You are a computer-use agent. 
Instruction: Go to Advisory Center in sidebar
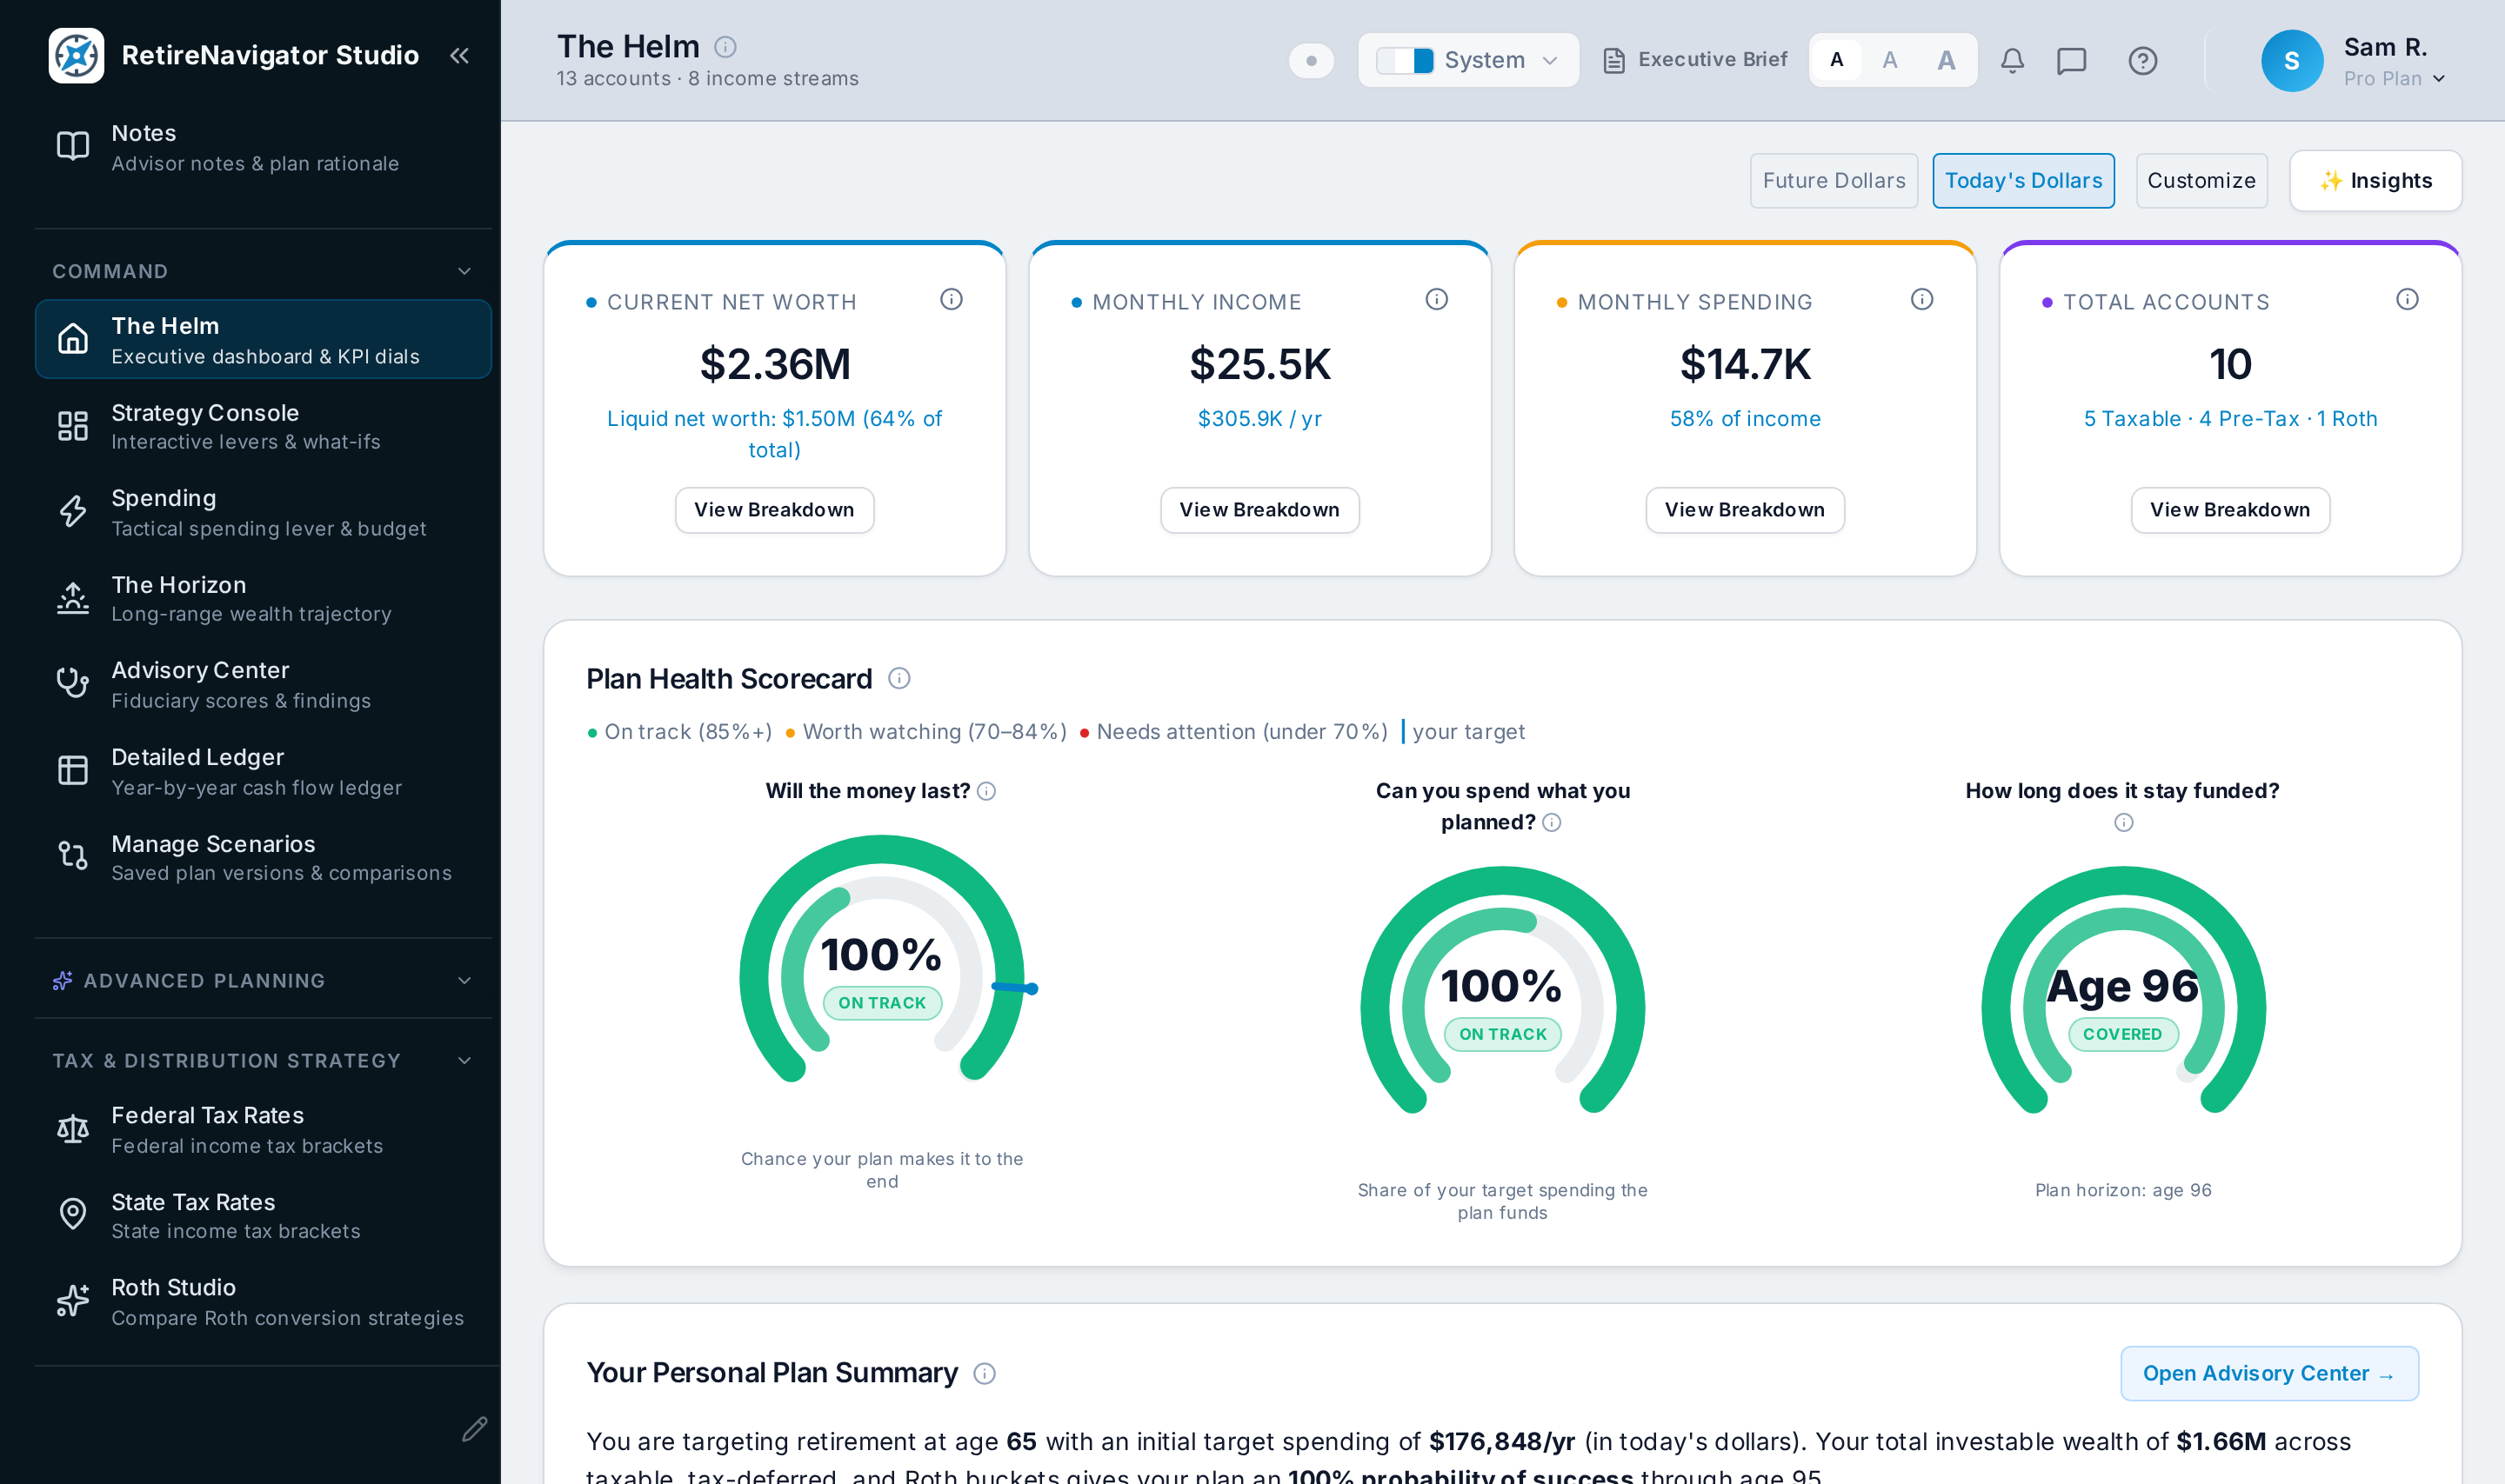[262, 685]
